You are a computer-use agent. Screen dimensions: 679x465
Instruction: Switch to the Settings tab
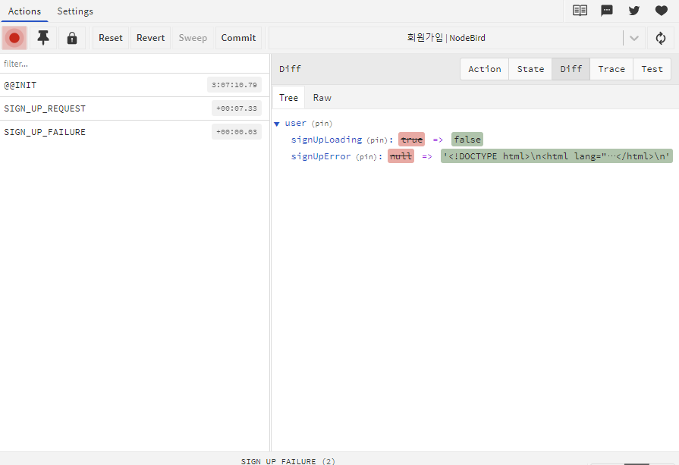click(75, 11)
